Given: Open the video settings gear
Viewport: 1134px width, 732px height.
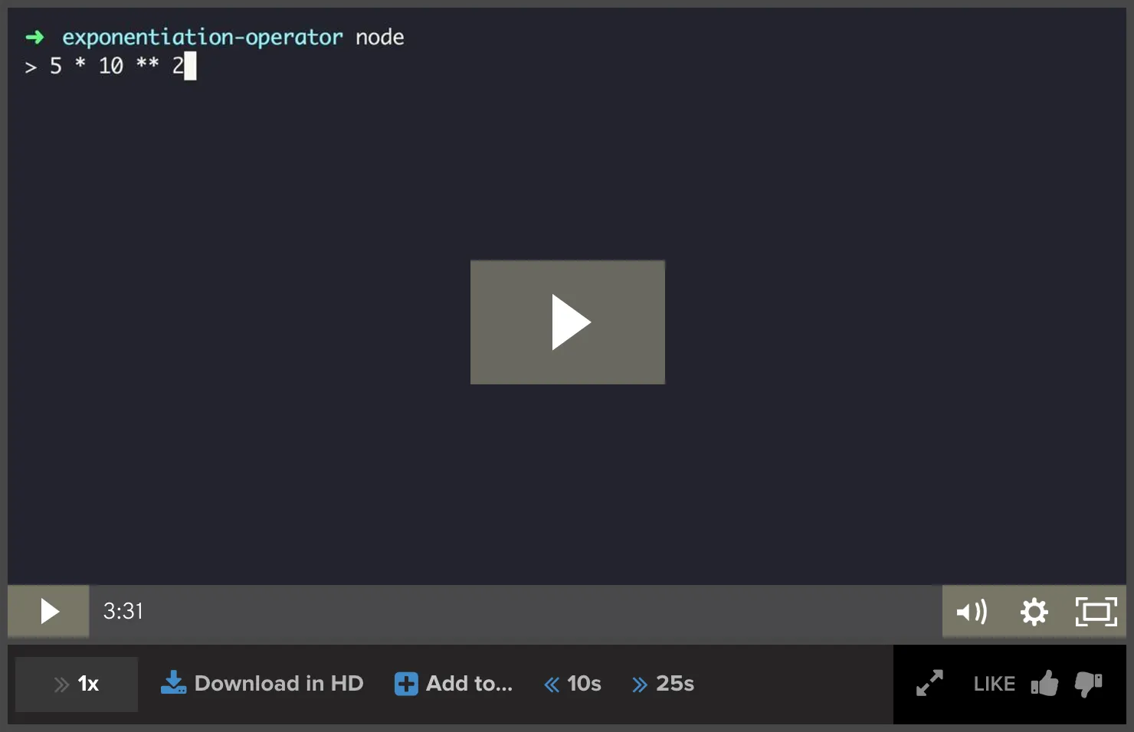Looking at the screenshot, I should coord(1034,611).
